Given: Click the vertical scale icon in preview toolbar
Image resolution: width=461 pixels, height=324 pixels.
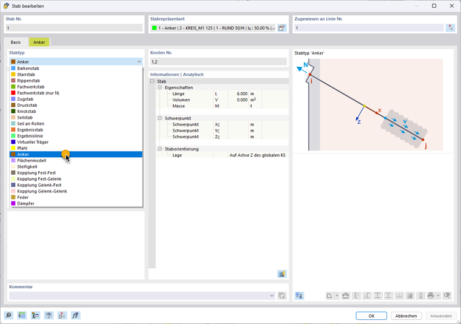Looking at the screenshot, I should point(421,295).
